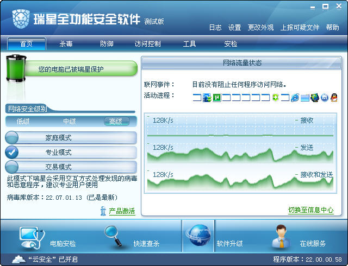Select 交易模式 trading mode option
Screen dimensions: 348x266
click(x=71, y=167)
